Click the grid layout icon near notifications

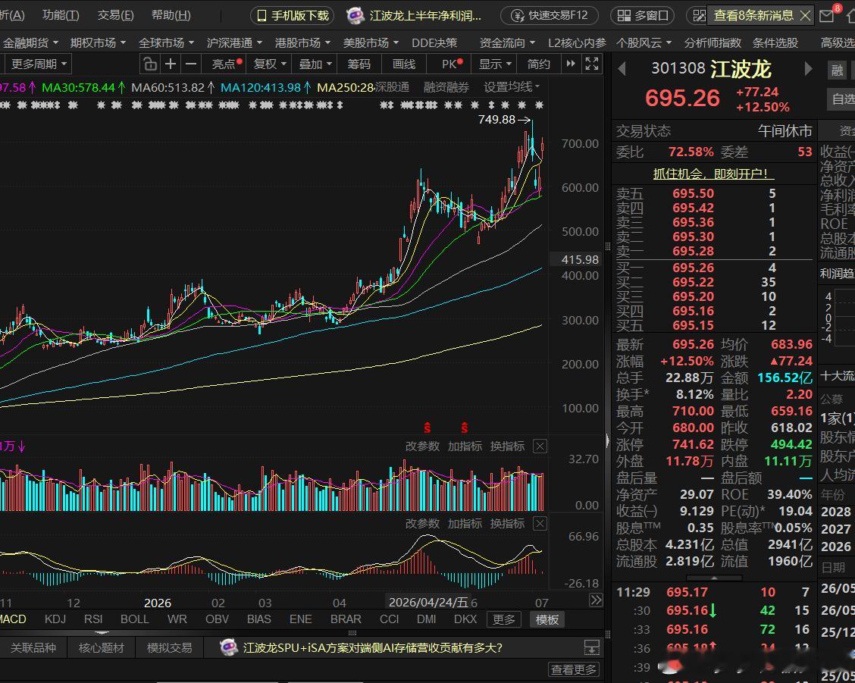pyautogui.click(x=699, y=16)
